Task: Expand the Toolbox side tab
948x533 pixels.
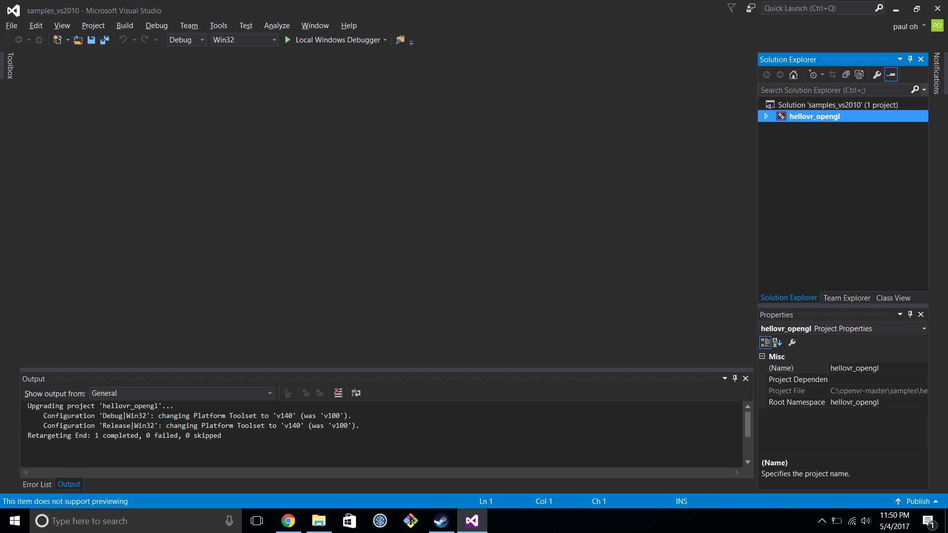Action: point(10,65)
